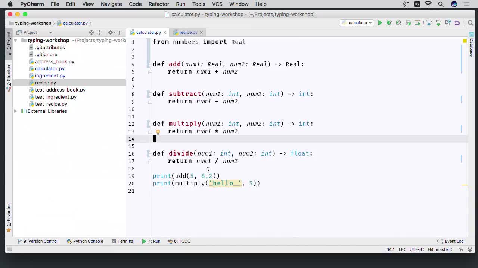This screenshot has width=478, height=268.
Task: Click the lightbulb intention on line 13
Action: pyautogui.click(x=158, y=131)
